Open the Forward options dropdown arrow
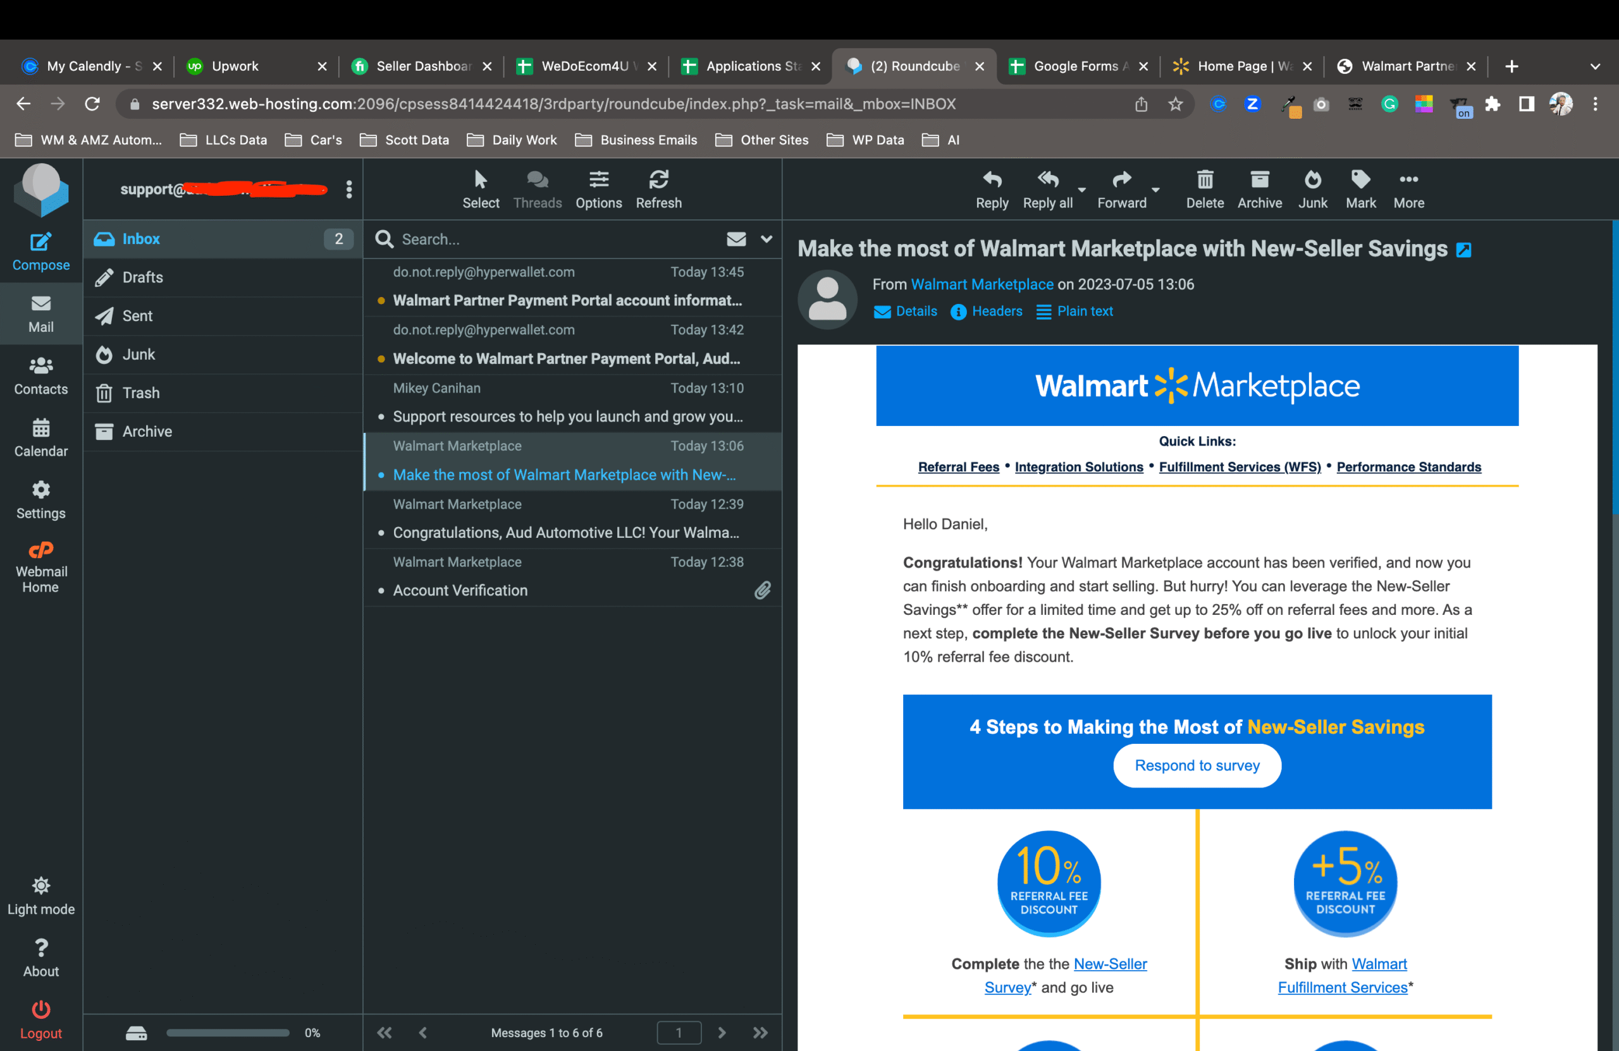 coord(1155,190)
